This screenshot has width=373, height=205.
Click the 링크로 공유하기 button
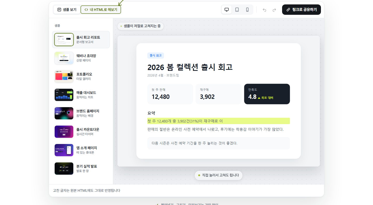click(x=302, y=10)
